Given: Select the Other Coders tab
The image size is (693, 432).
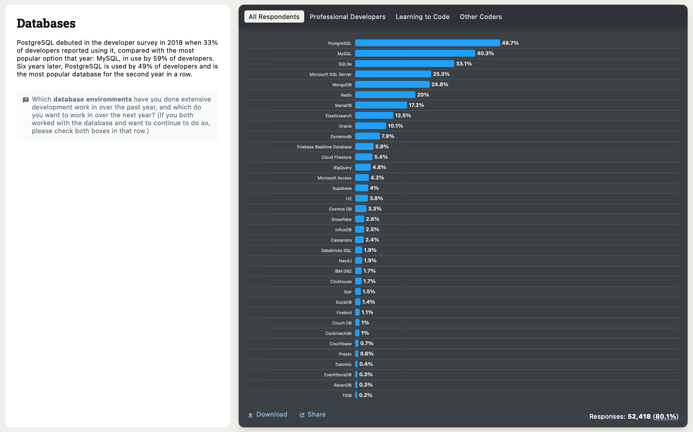Looking at the screenshot, I should tap(481, 17).
